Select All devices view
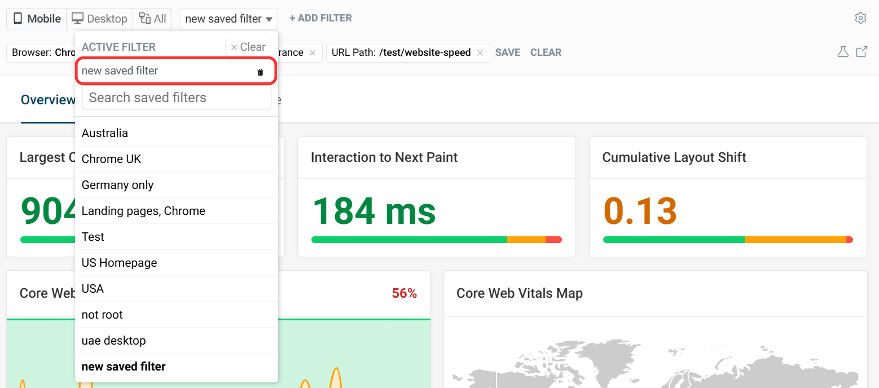 point(152,19)
